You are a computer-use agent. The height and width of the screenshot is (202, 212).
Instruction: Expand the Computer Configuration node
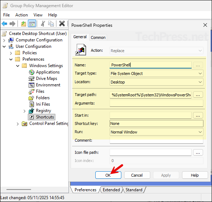(x=4, y=40)
